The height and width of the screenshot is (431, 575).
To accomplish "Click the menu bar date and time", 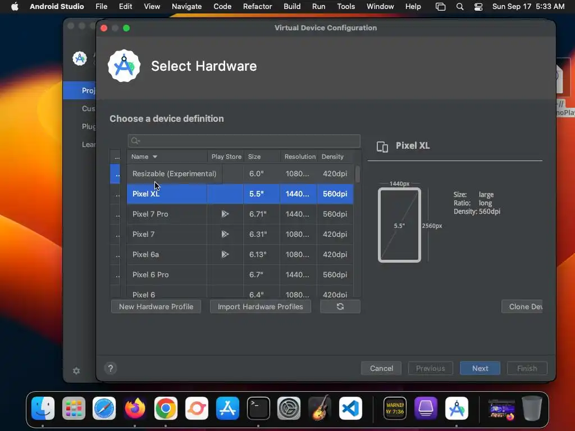I will [x=528, y=6].
